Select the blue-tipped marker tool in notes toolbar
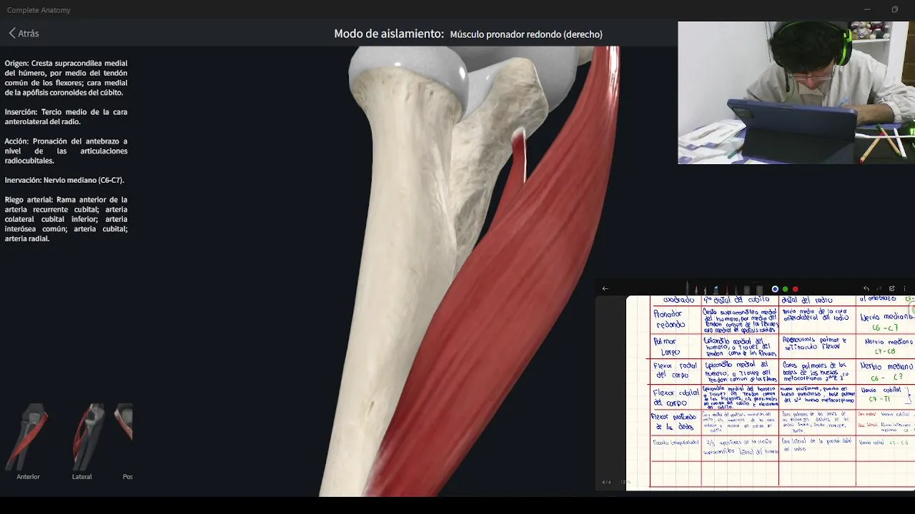Screen dimensions: 915x514 (716, 289)
